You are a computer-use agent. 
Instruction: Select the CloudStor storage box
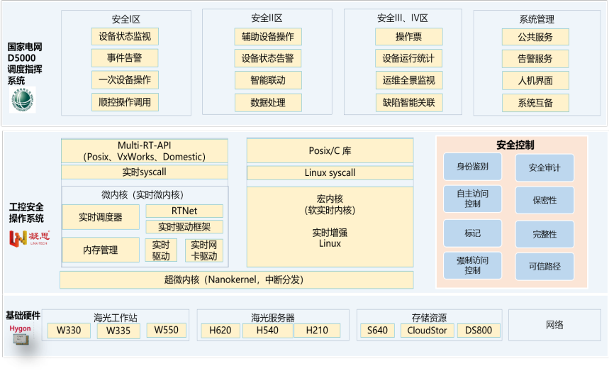(x=428, y=331)
